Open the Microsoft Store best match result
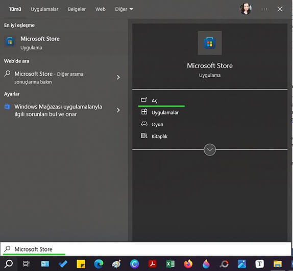293x271 pixels. [x=63, y=43]
